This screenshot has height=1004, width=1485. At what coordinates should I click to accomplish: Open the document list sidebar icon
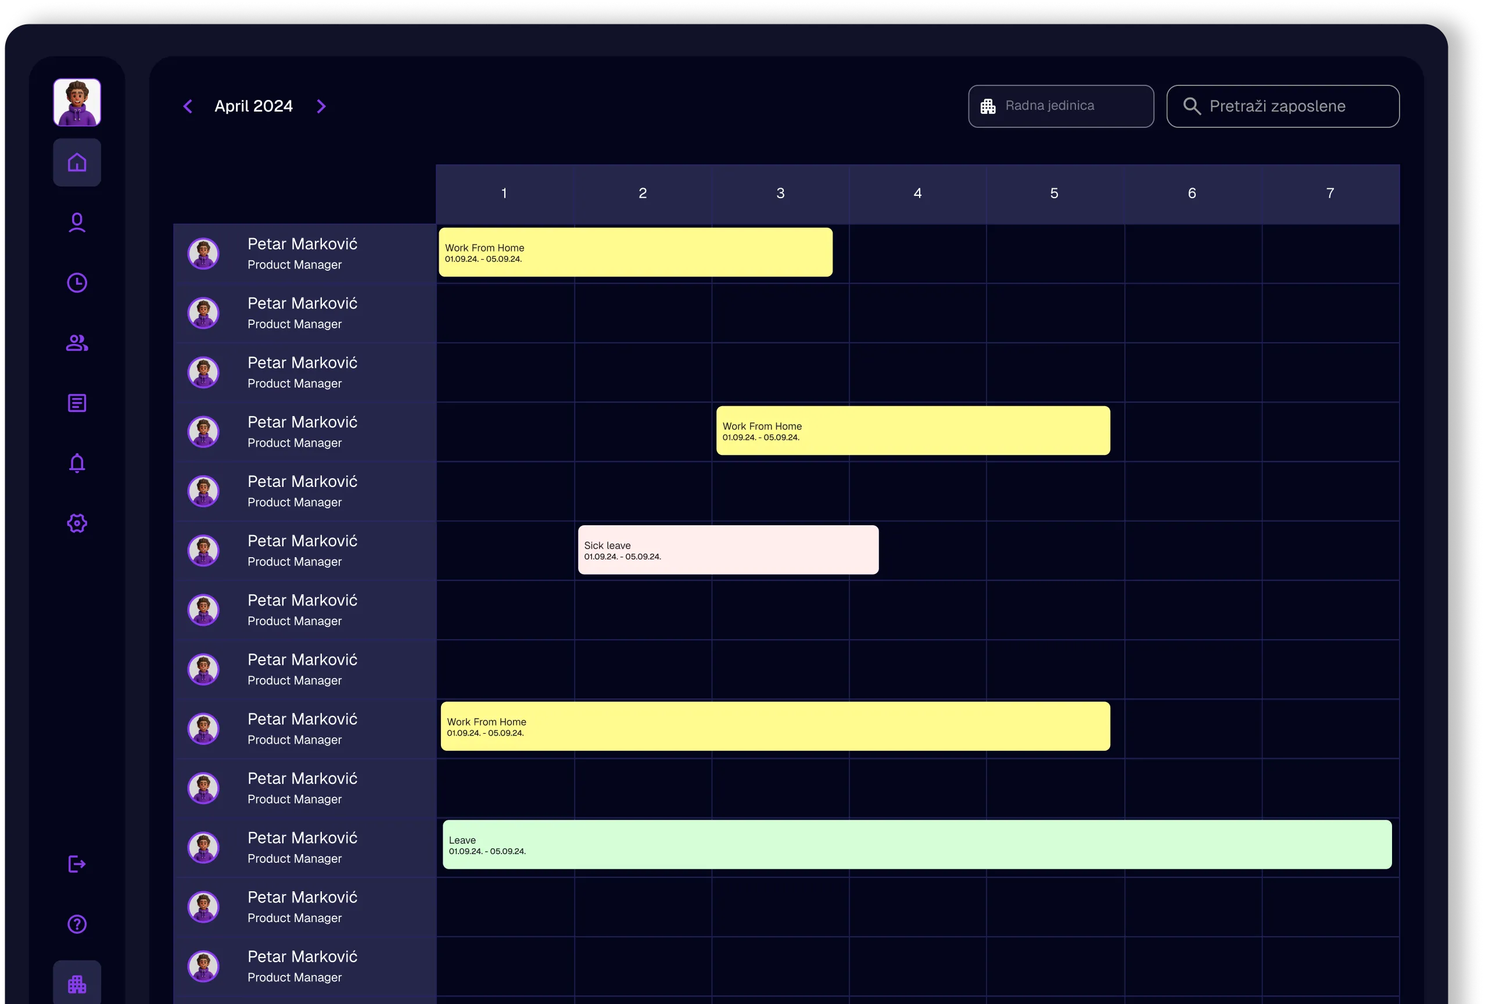[77, 403]
